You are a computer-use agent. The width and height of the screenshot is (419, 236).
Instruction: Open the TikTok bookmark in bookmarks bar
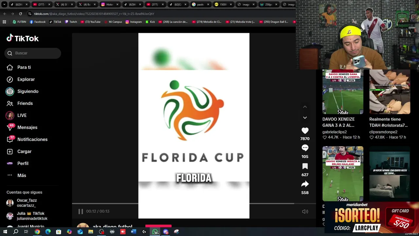click(x=55, y=22)
